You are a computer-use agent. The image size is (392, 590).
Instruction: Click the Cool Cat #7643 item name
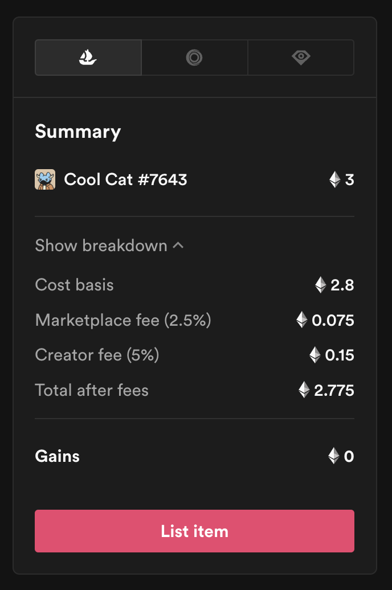pyautogui.click(x=125, y=179)
